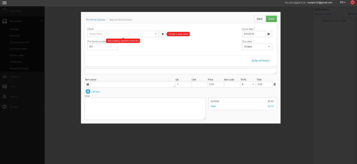Click the Pro forma number field 001
The image size is (357, 164).
tap(102, 47)
